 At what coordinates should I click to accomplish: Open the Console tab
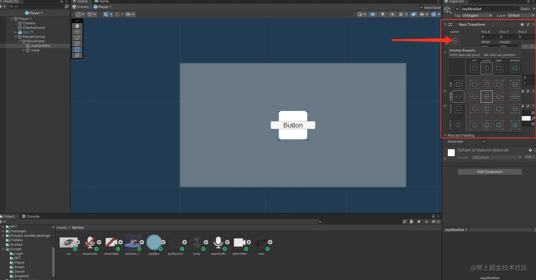click(x=30, y=216)
